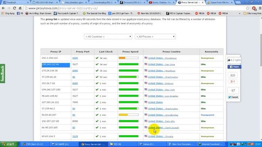Switch to the Downloading PES tab

tap(103, 2)
